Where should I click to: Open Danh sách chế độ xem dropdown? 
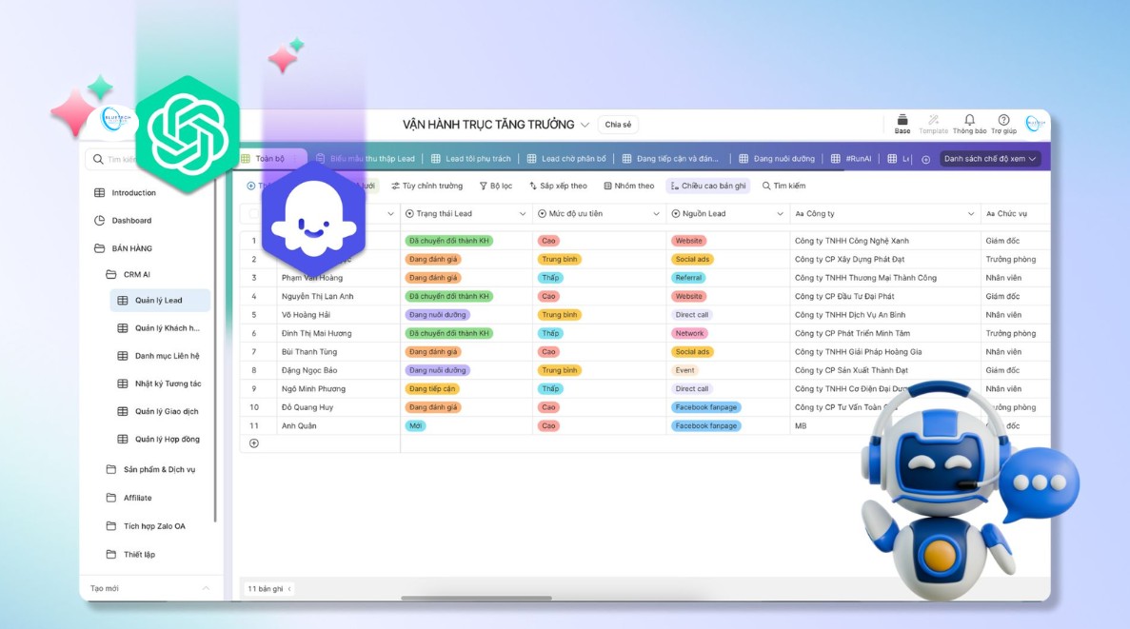tap(989, 159)
